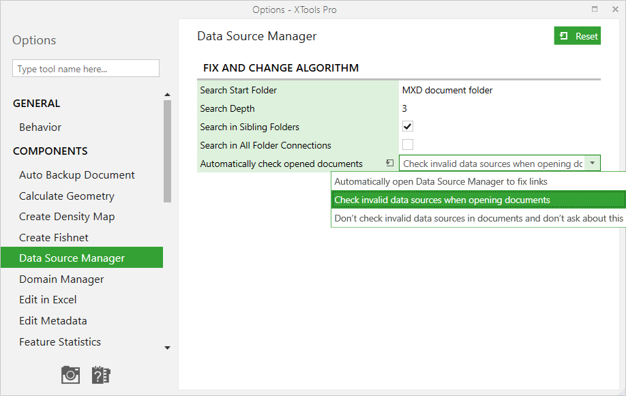Open Behavior settings
This screenshot has width=626, height=396.
point(40,127)
